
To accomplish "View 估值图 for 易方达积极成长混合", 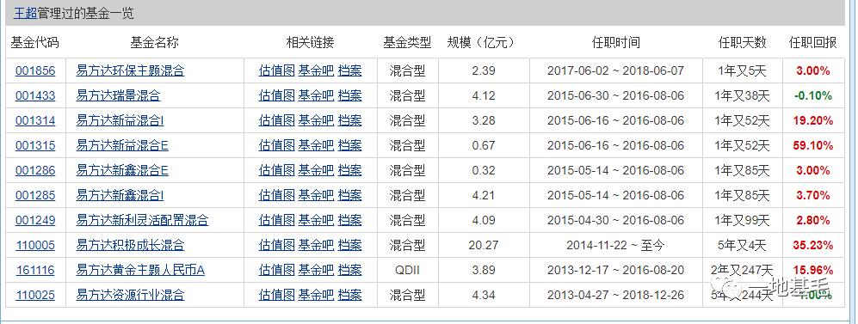I will tap(276, 245).
